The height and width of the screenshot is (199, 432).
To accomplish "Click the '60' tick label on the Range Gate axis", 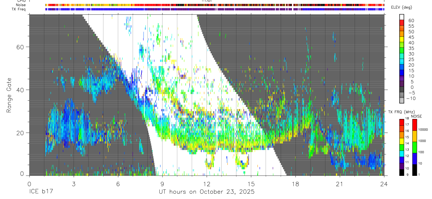I will click(21, 47).
